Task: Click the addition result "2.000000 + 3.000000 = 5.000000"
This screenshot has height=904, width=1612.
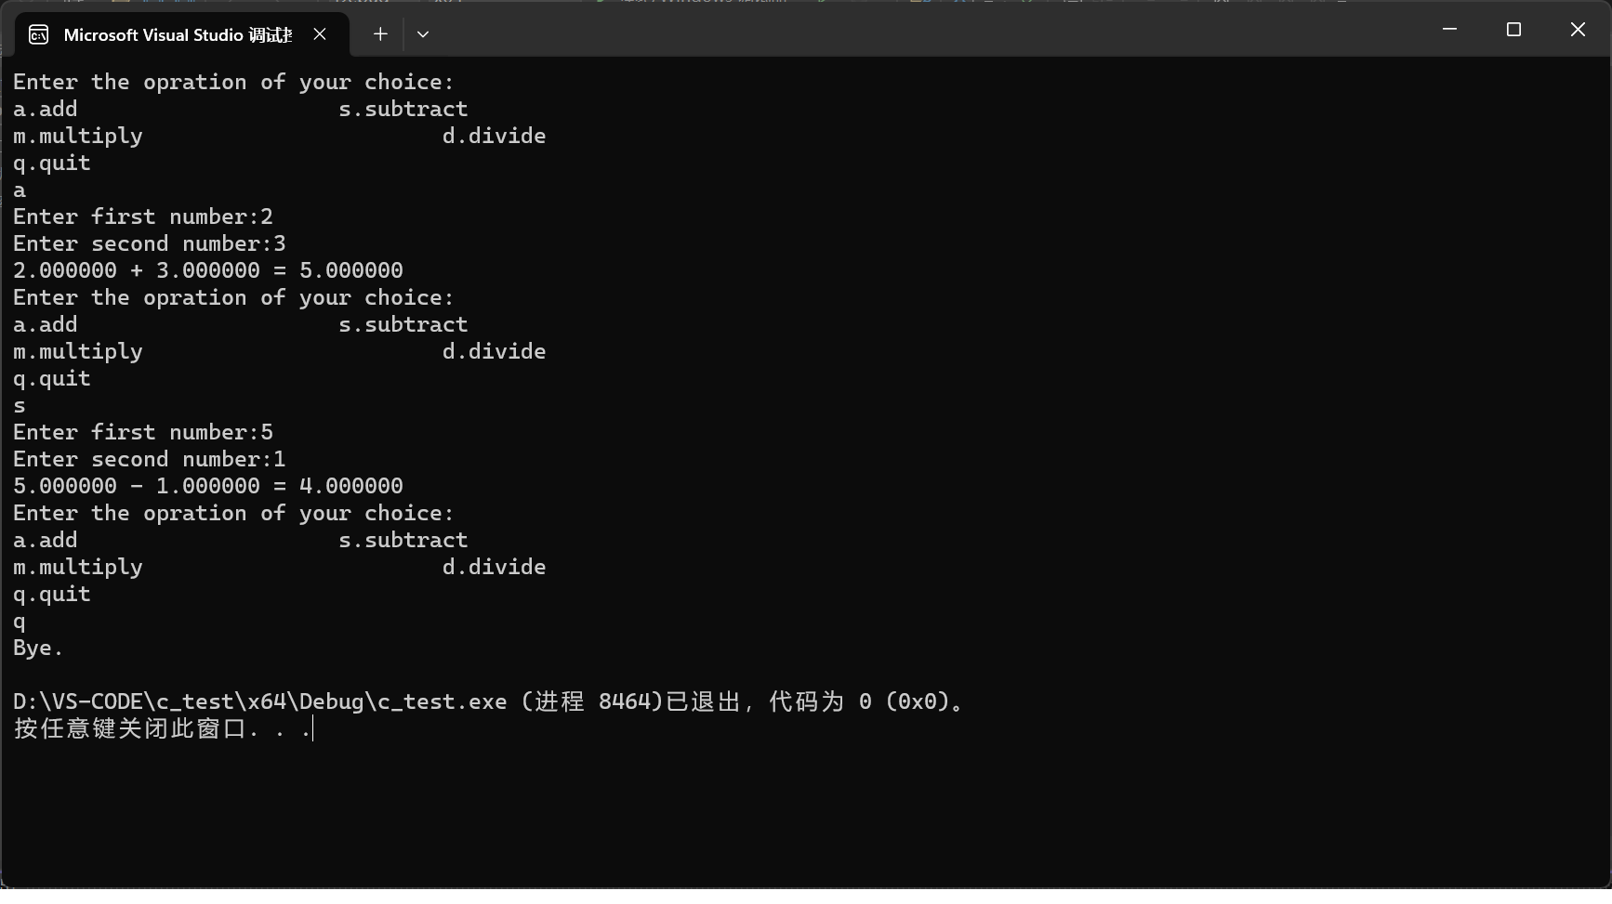Action: (208, 270)
